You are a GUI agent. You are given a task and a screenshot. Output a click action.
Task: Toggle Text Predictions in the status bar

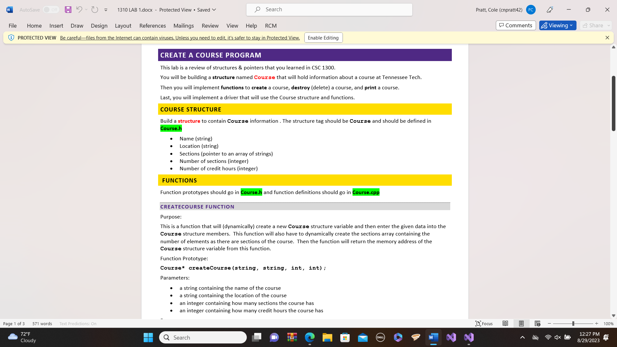click(77, 324)
